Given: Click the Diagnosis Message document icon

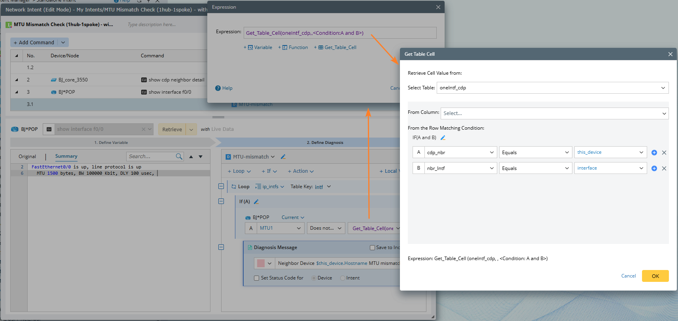Looking at the screenshot, I should 250,247.
